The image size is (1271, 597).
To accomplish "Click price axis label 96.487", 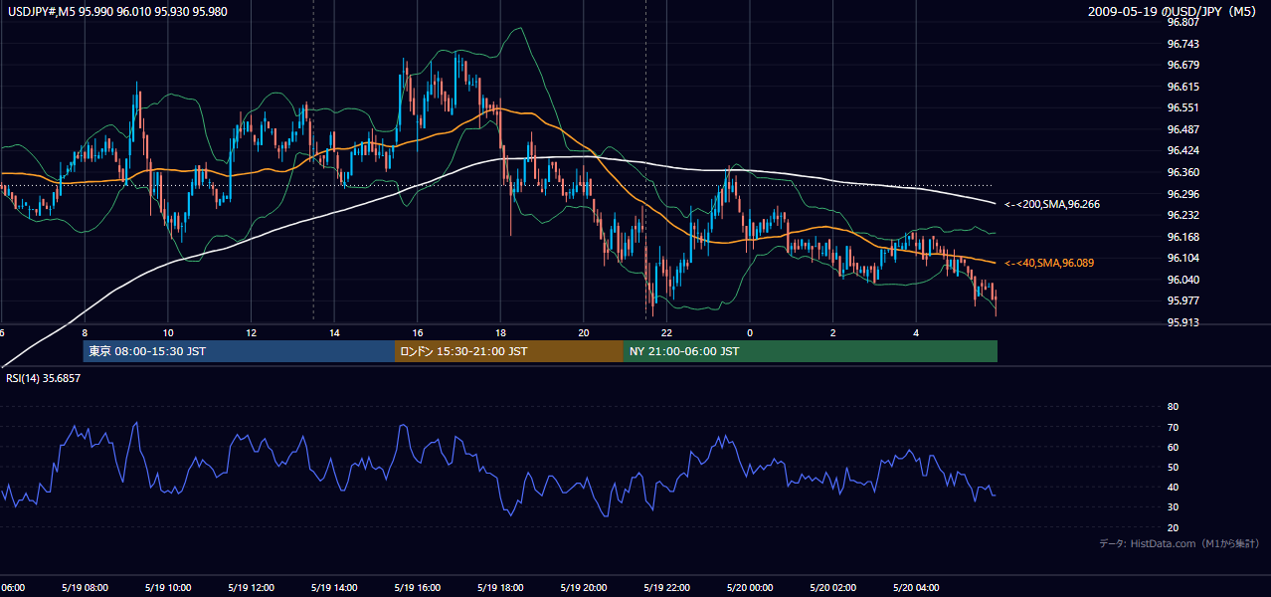I will [1183, 129].
